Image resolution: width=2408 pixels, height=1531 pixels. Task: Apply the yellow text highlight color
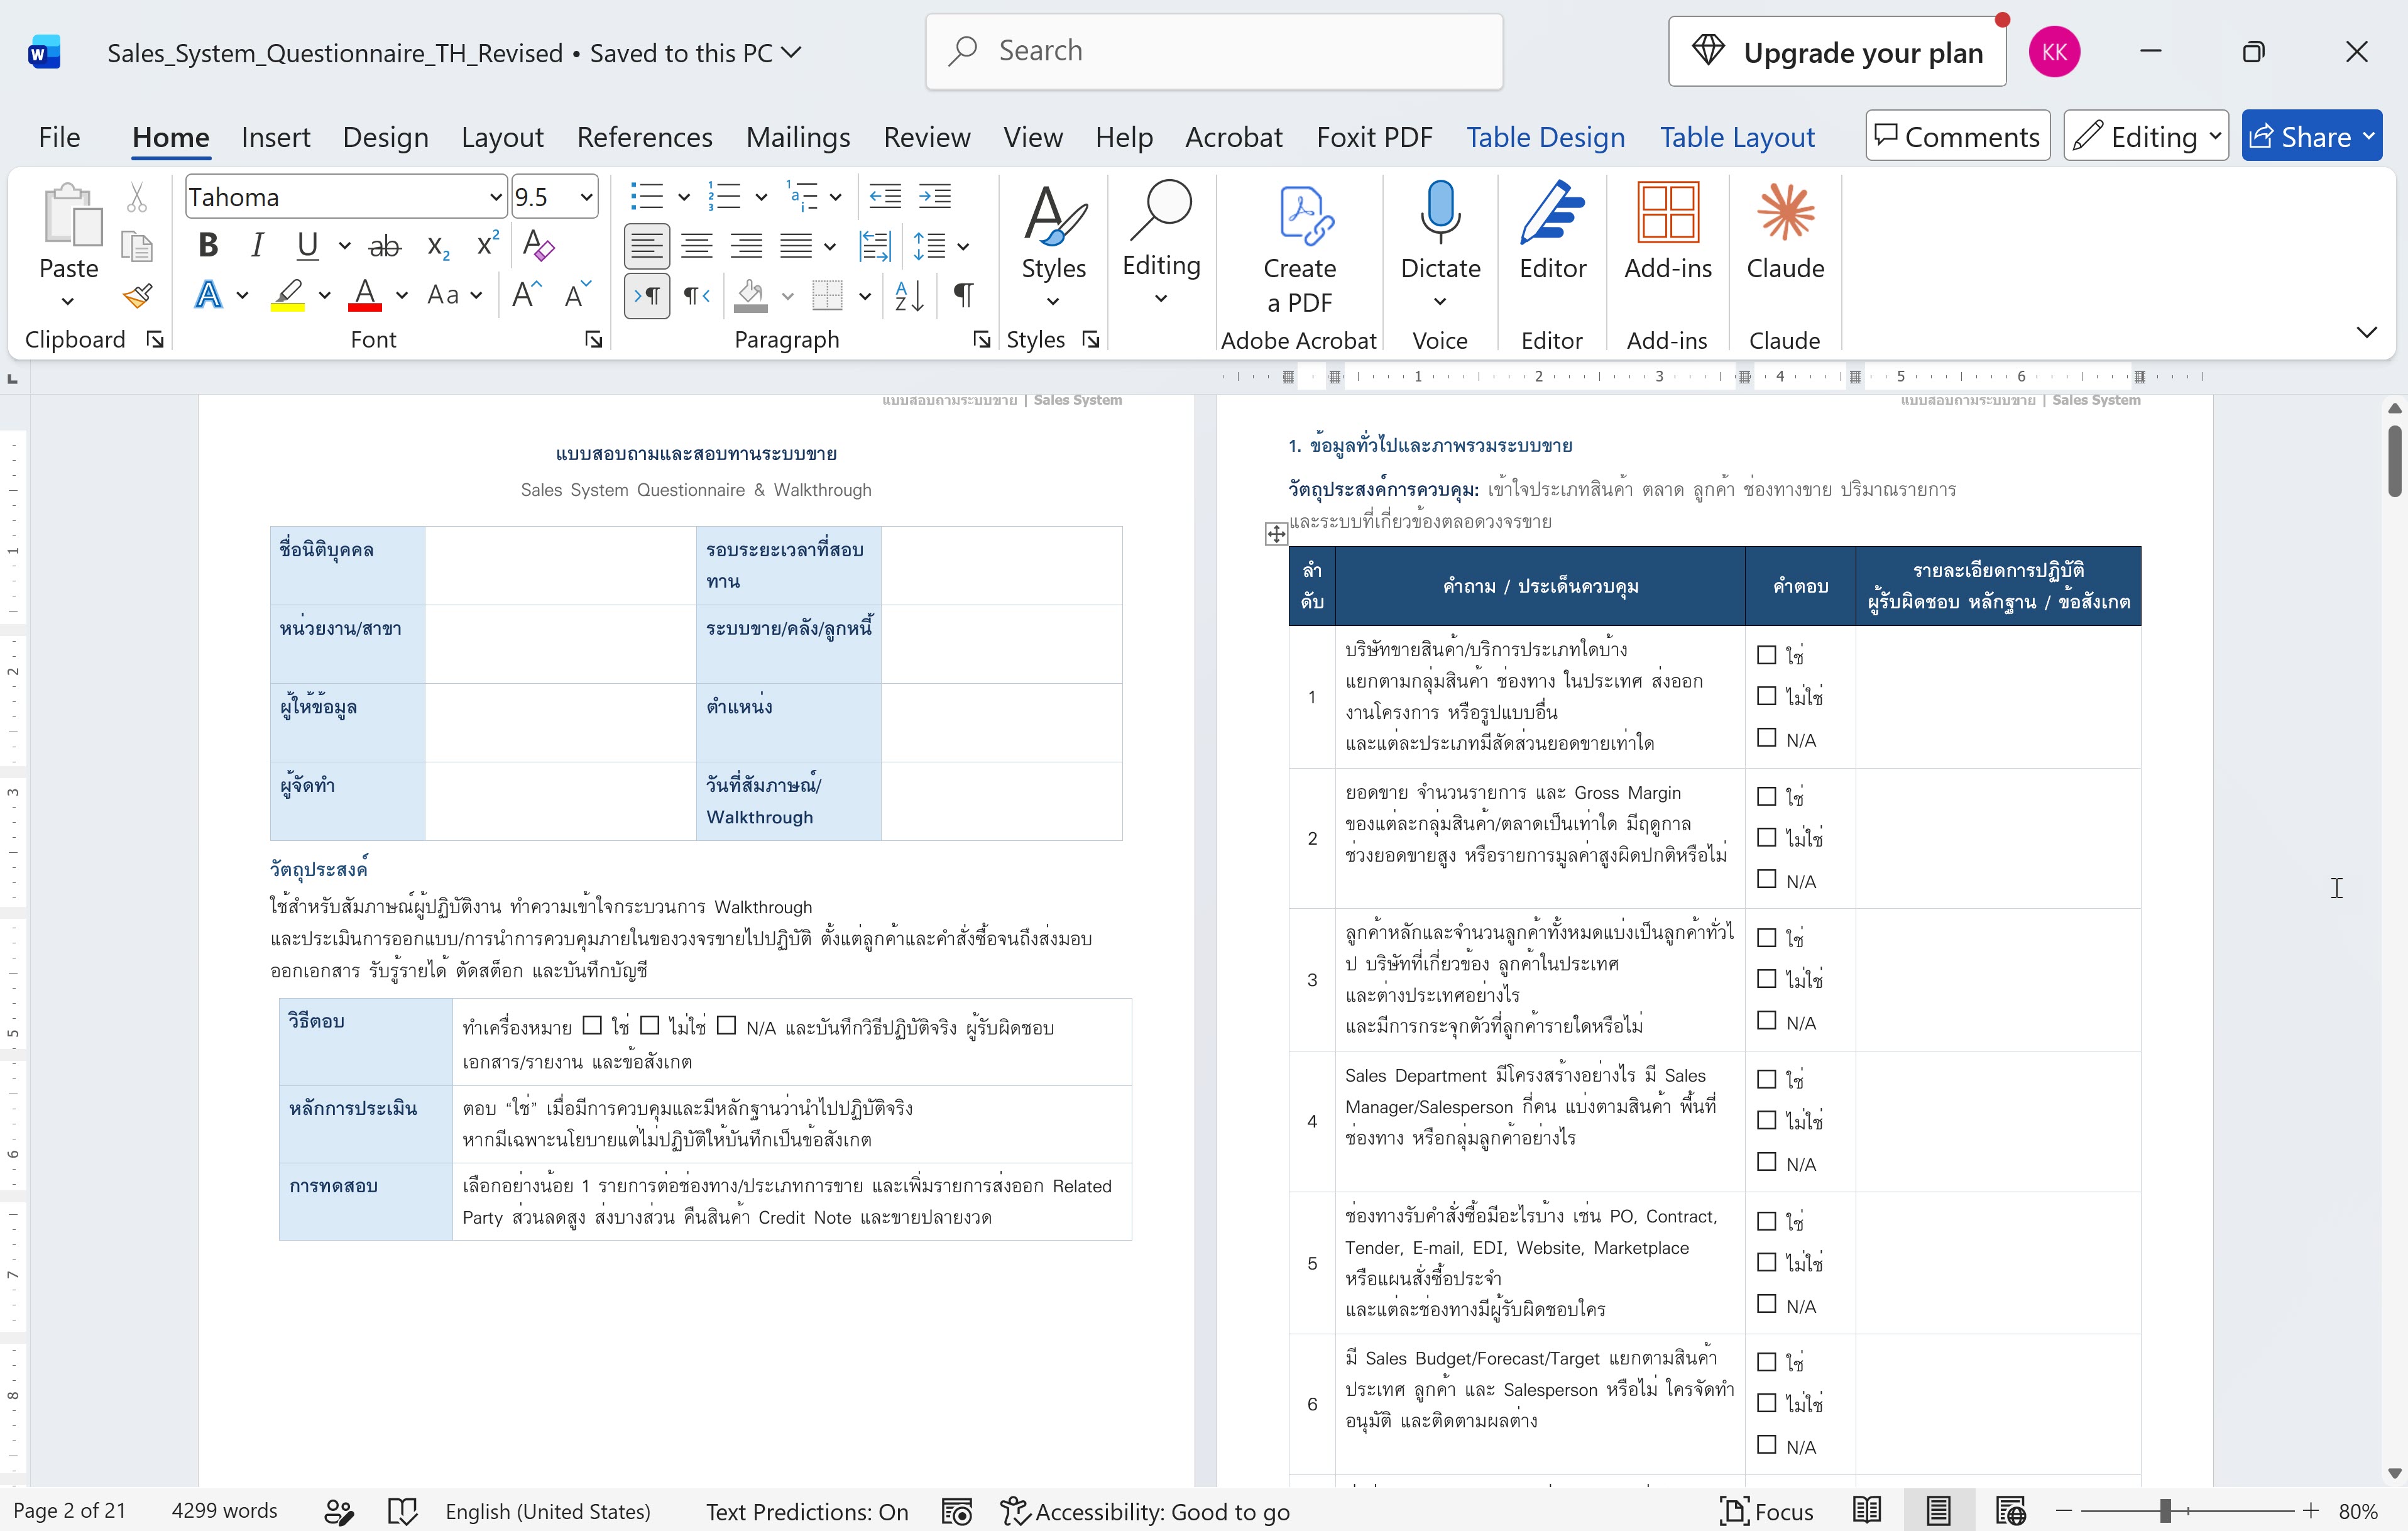click(288, 295)
